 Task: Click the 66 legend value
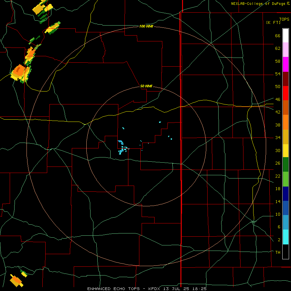point(278,36)
